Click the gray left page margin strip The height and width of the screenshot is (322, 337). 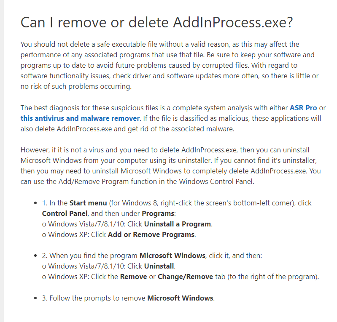click(2, 161)
